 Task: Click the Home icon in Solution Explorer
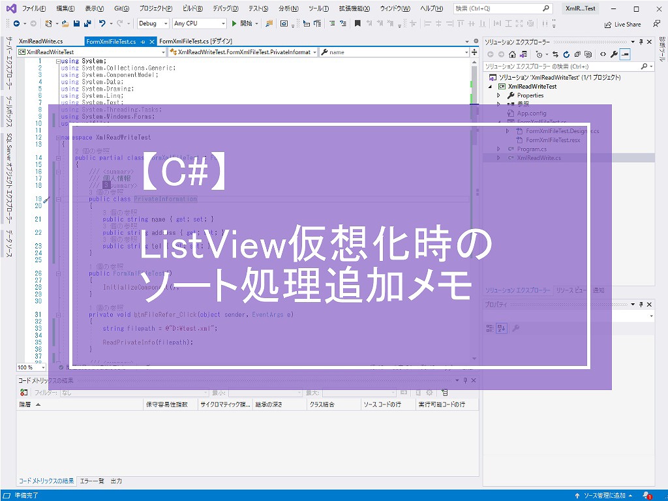click(511, 53)
